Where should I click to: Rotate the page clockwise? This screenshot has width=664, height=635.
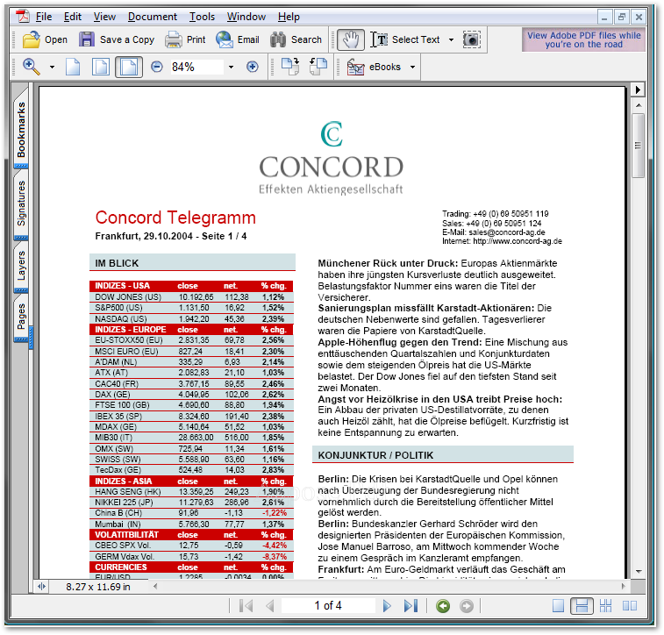pyautogui.click(x=290, y=67)
